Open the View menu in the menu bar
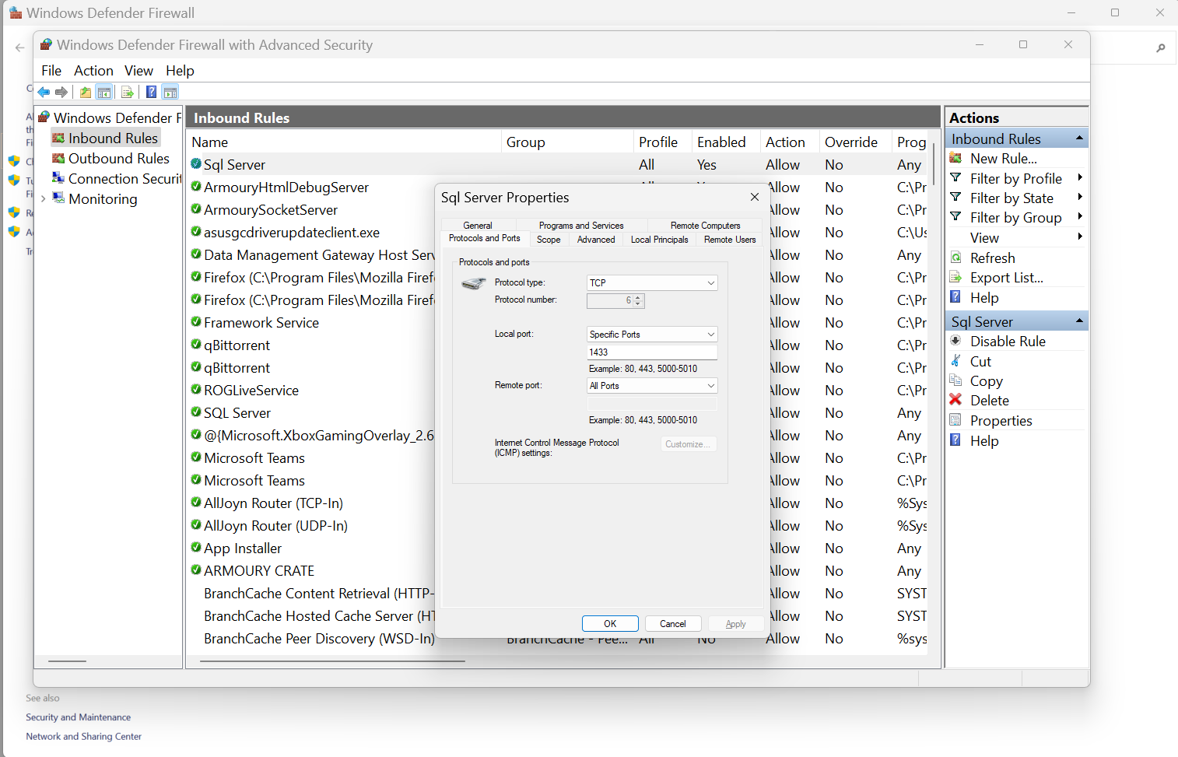Image resolution: width=1178 pixels, height=757 pixels. tap(138, 71)
